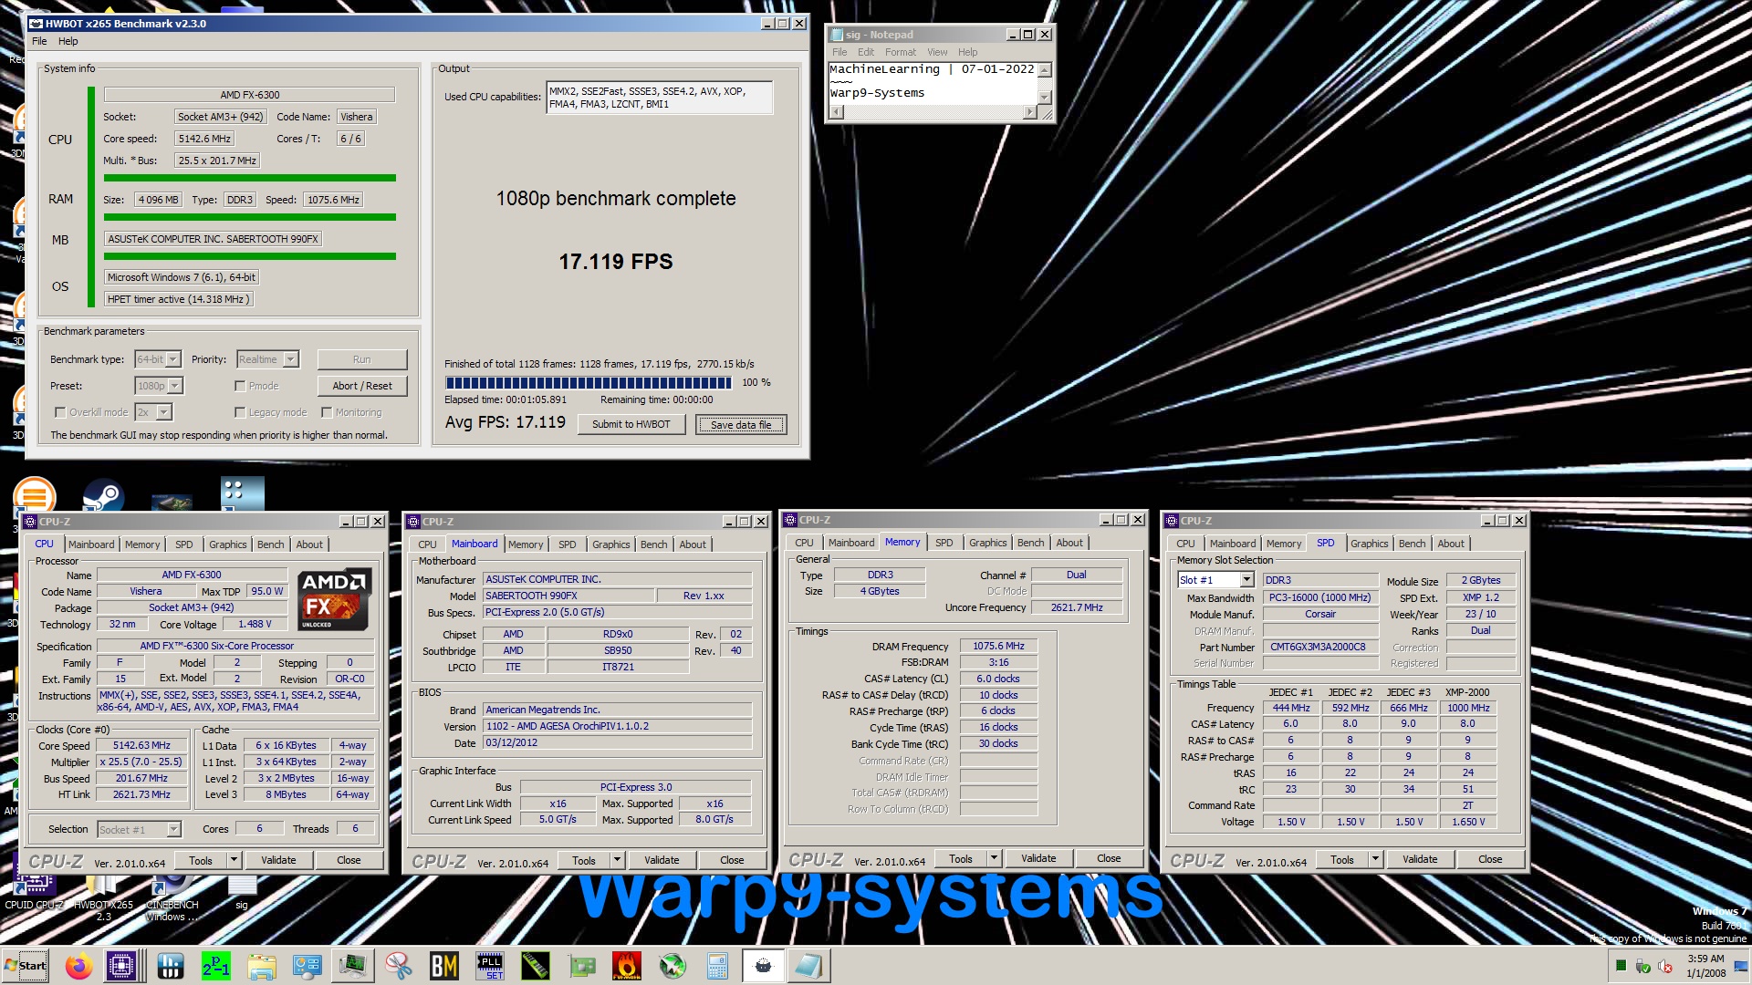
Task: Click Close in CPU-Z Mainboard-tab window
Action: 732,860
